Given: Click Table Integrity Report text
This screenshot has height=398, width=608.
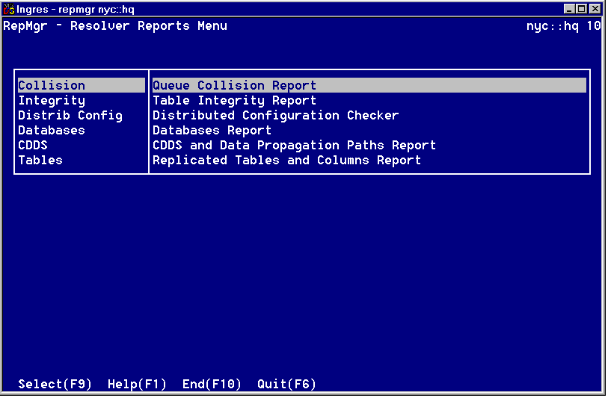Looking at the screenshot, I should 235,101.
